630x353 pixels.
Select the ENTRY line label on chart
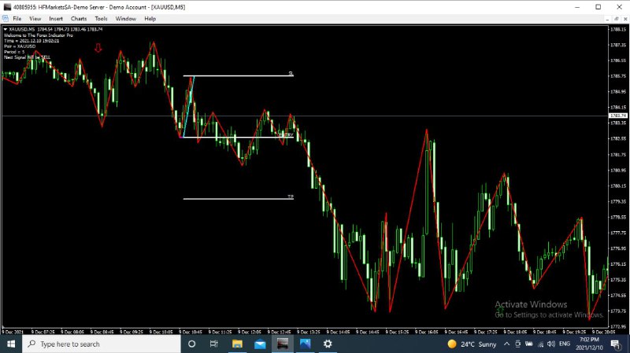pos(286,134)
